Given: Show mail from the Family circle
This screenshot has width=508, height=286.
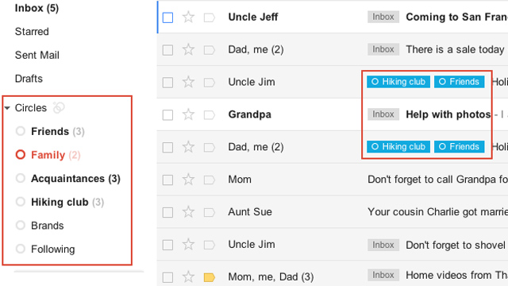Looking at the screenshot, I should click(48, 155).
